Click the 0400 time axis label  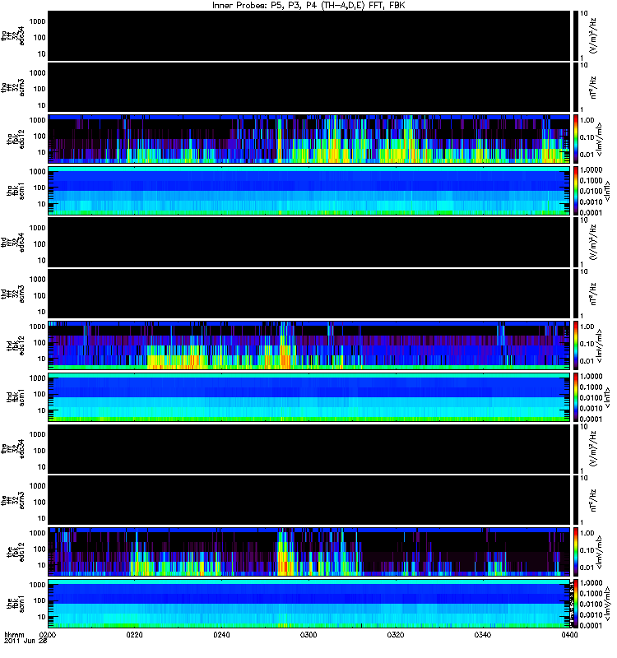[569, 634]
